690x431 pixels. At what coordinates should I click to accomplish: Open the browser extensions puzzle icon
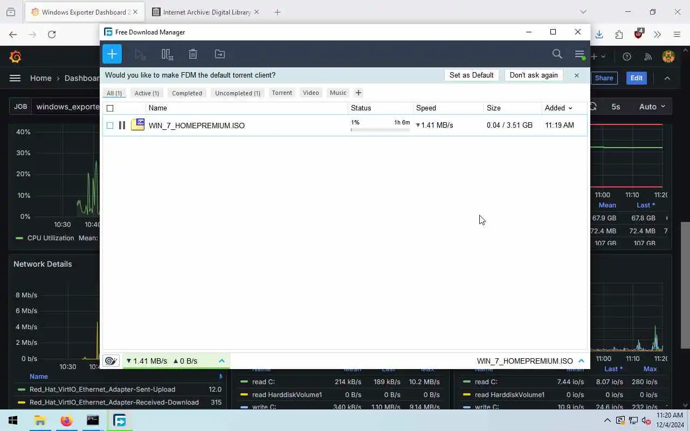(619, 34)
